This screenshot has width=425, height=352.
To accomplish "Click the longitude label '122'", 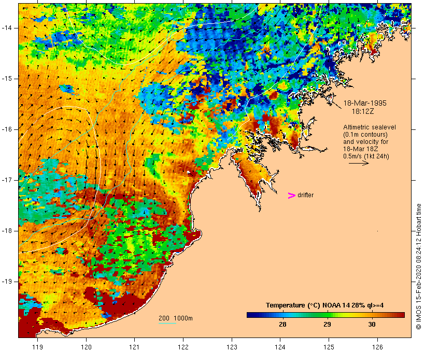I will [183, 347].
